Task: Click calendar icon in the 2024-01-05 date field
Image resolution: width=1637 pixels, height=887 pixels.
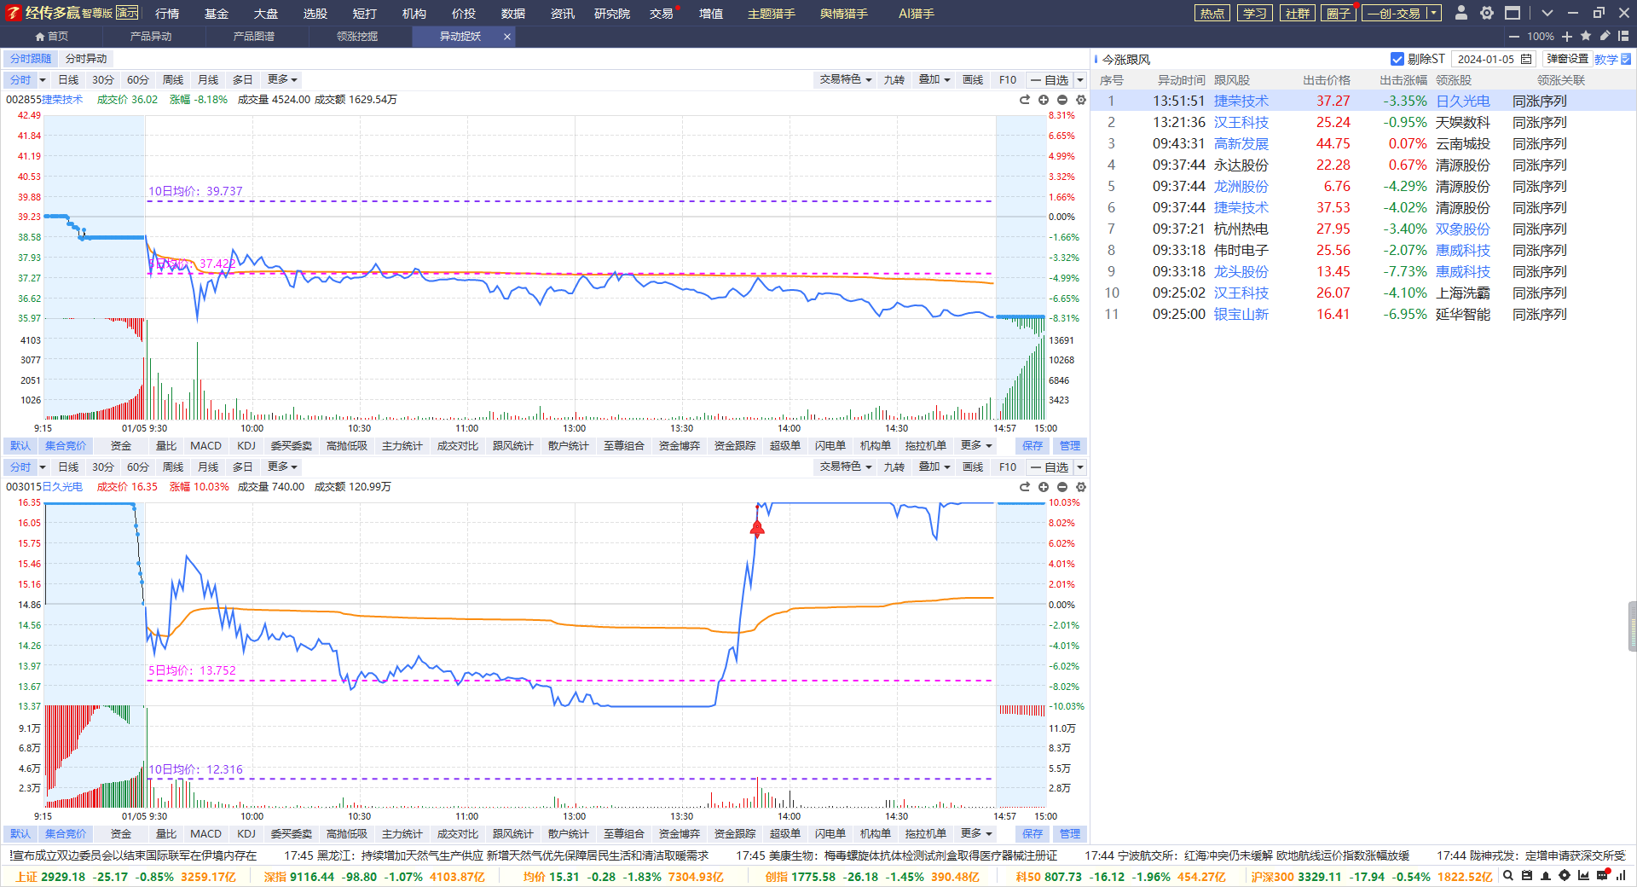Action: (1526, 59)
